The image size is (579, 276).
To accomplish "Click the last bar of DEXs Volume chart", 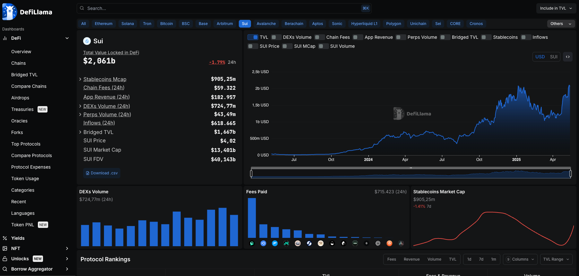I will pos(234,230).
